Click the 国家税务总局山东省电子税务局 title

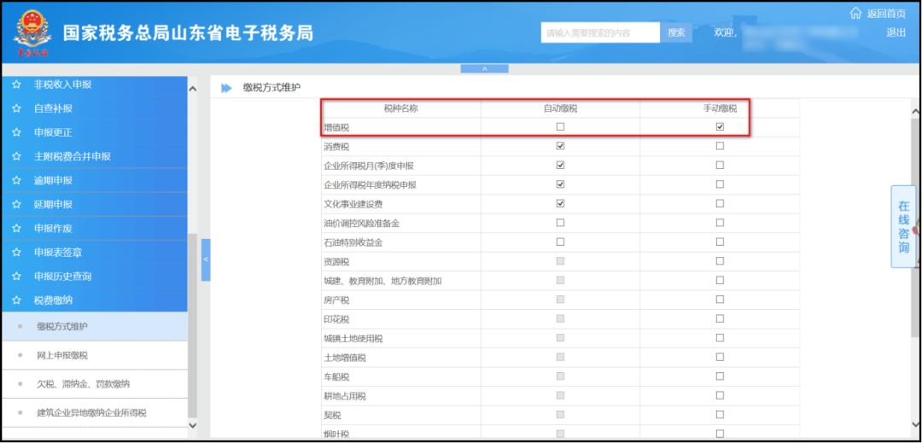coord(188,33)
